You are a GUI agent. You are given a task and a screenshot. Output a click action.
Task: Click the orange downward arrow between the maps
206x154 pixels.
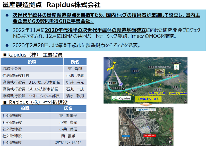(146, 104)
